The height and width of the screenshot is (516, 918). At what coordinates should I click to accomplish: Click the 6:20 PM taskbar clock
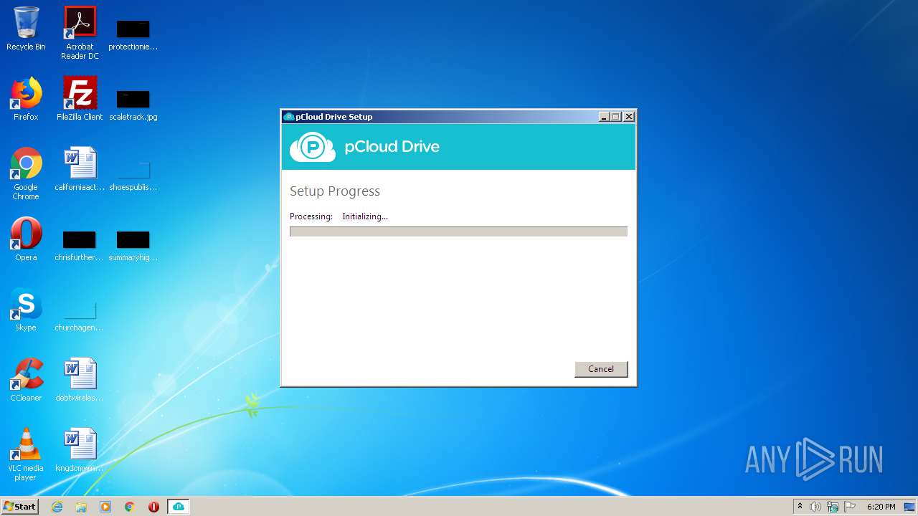click(881, 507)
